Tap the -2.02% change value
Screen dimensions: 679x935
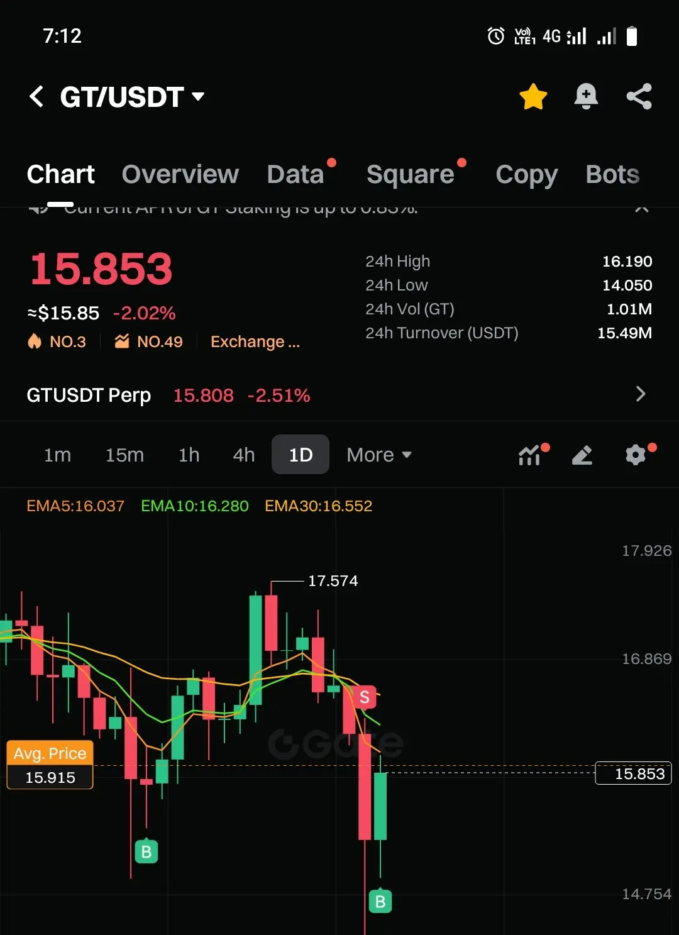(144, 313)
